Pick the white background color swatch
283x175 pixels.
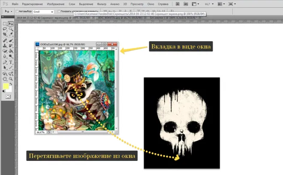[10, 90]
